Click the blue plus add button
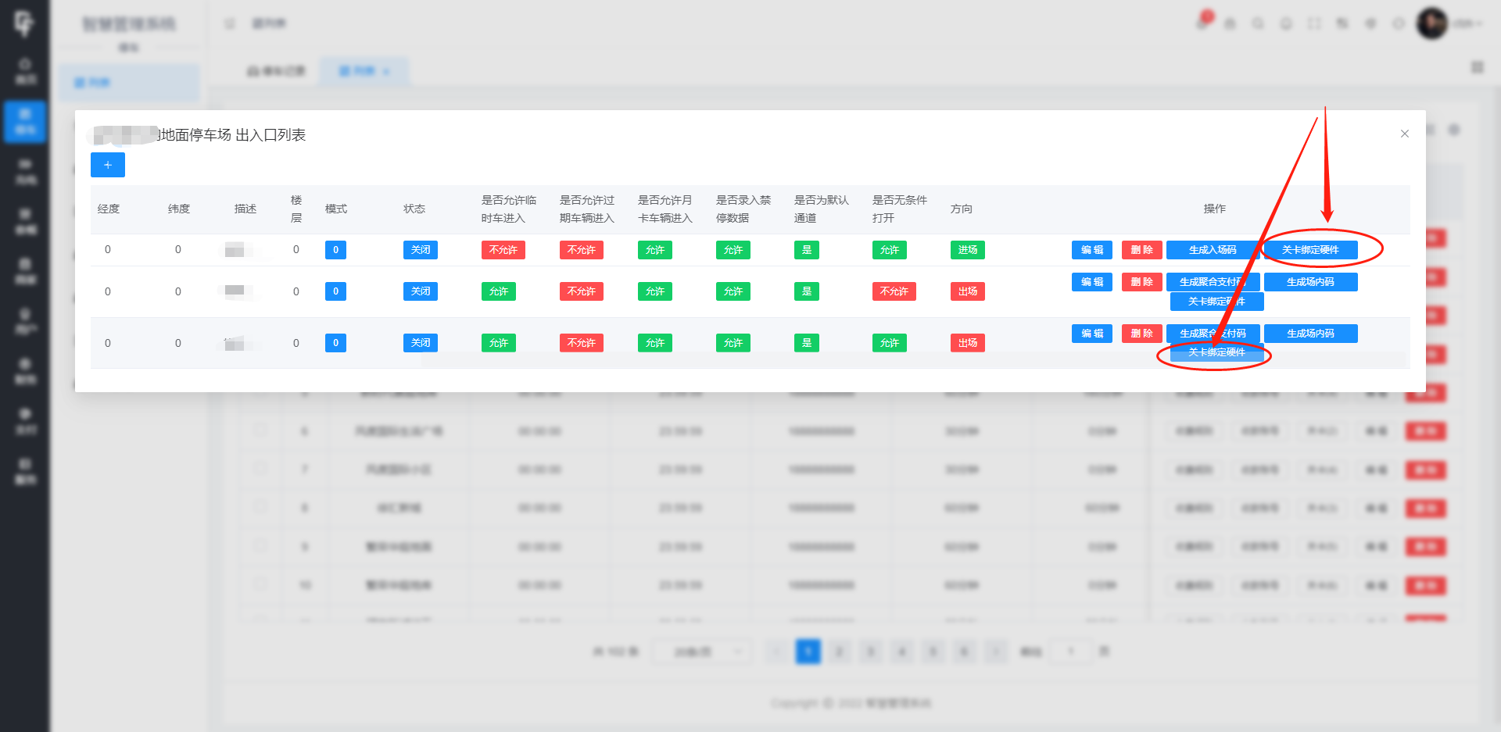 [x=108, y=165]
